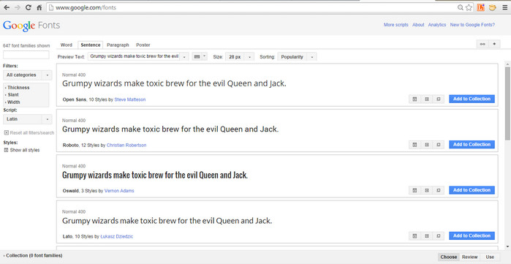Viewport: 511px width, 264px height.
Task: Open the orange extension icon in the browser toolbar
Action: point(481,7)
